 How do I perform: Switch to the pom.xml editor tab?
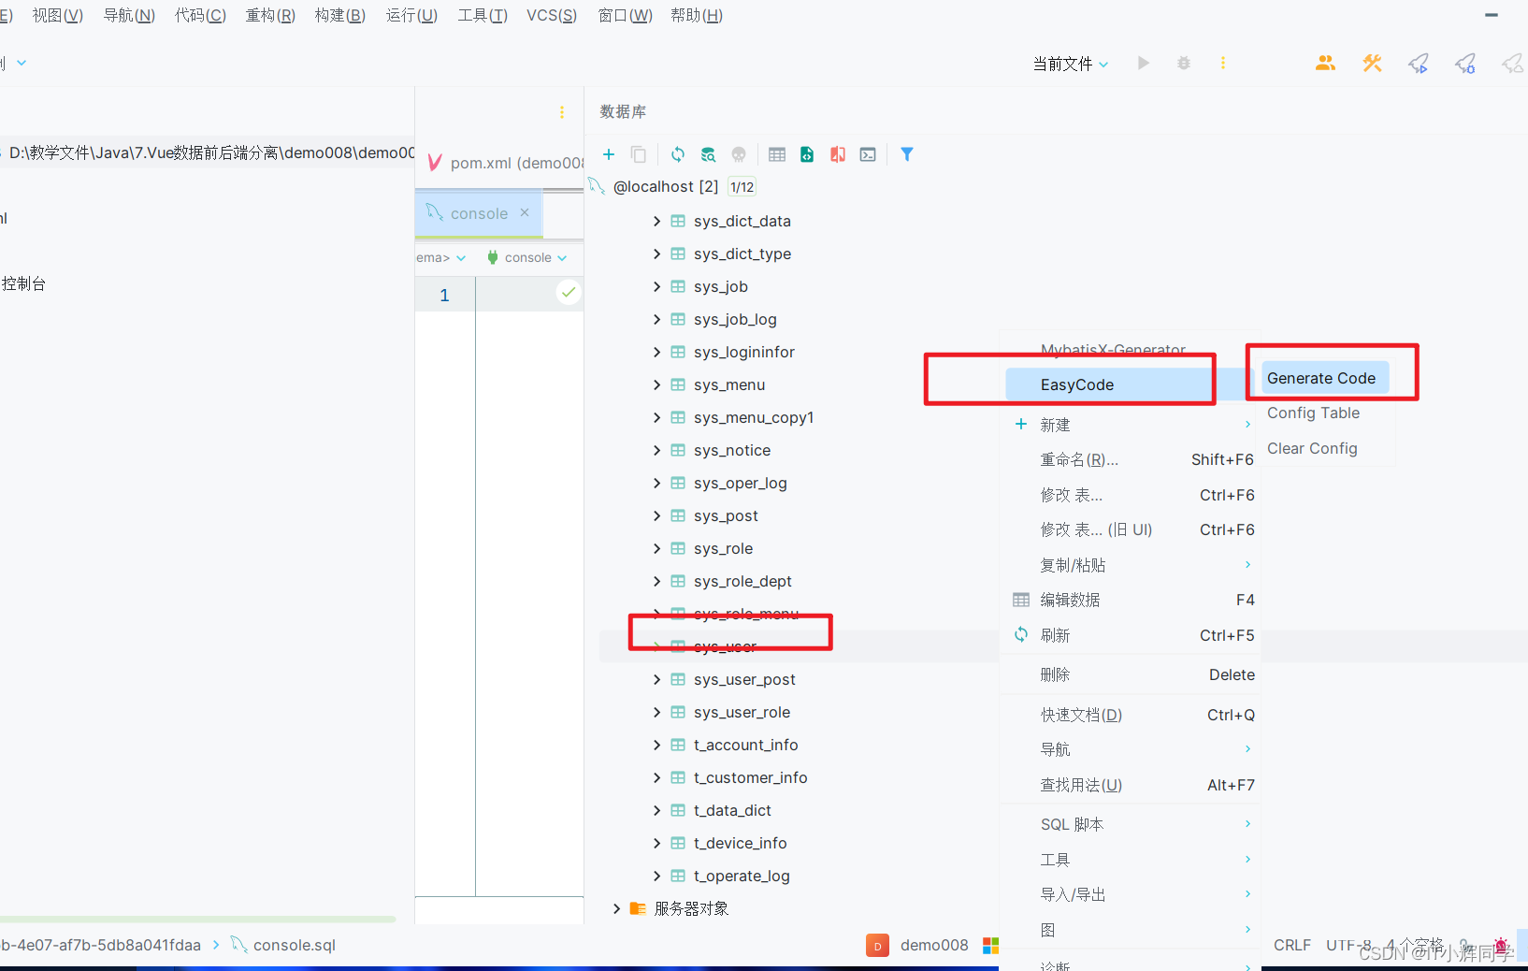pyautogui.click(x=504, y=163)
